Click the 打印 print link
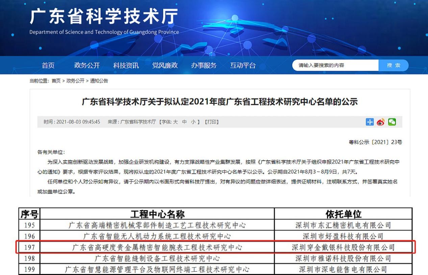Screen dimensions: 428x275 coord(211,122)
